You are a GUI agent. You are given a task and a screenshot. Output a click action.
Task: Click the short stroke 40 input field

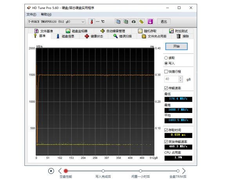[172, 79]
